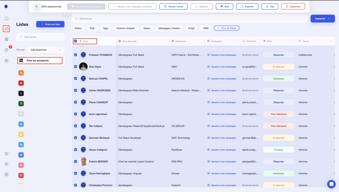The width and height of the screenshot is (339, 192).
Task: Sort by Entreprise column header
Action: point(181,41)
